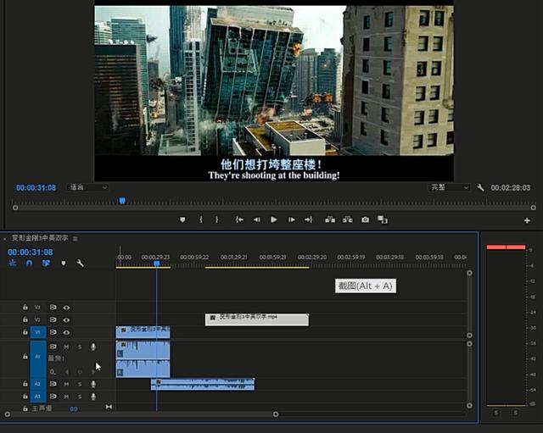Image resolution: width=543 pixels, height=433 pixels.
Task: Toggle the lock on track V3
Action: pos(25,308)
